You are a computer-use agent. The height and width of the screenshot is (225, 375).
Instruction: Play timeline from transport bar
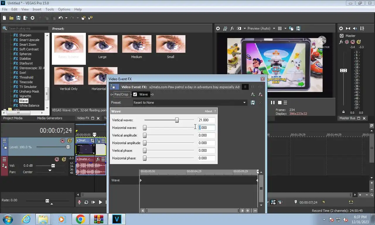click(100, 202)
